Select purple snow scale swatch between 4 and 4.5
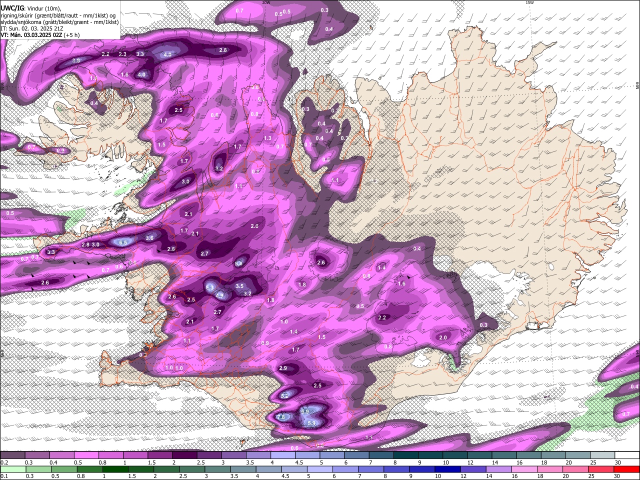This screenshot has height=480, width=640. [282, 455]
